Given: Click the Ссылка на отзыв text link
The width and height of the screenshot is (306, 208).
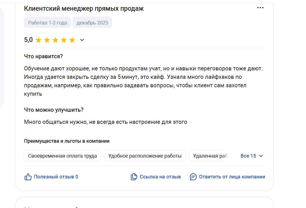Looking at the screenshot, I should coord(160,177).
